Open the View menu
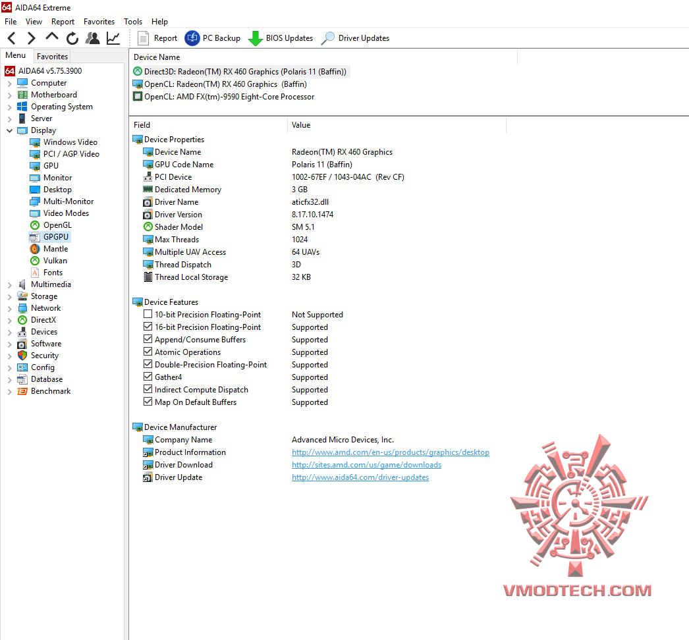The image size is (689, 640). [34, 22]
